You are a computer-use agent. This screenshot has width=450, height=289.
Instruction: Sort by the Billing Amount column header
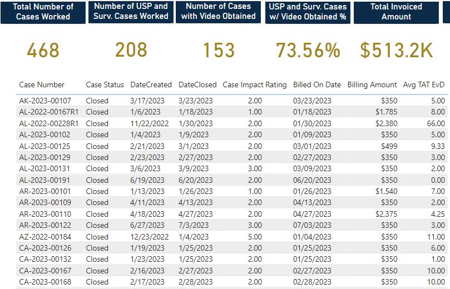point(372,85)
